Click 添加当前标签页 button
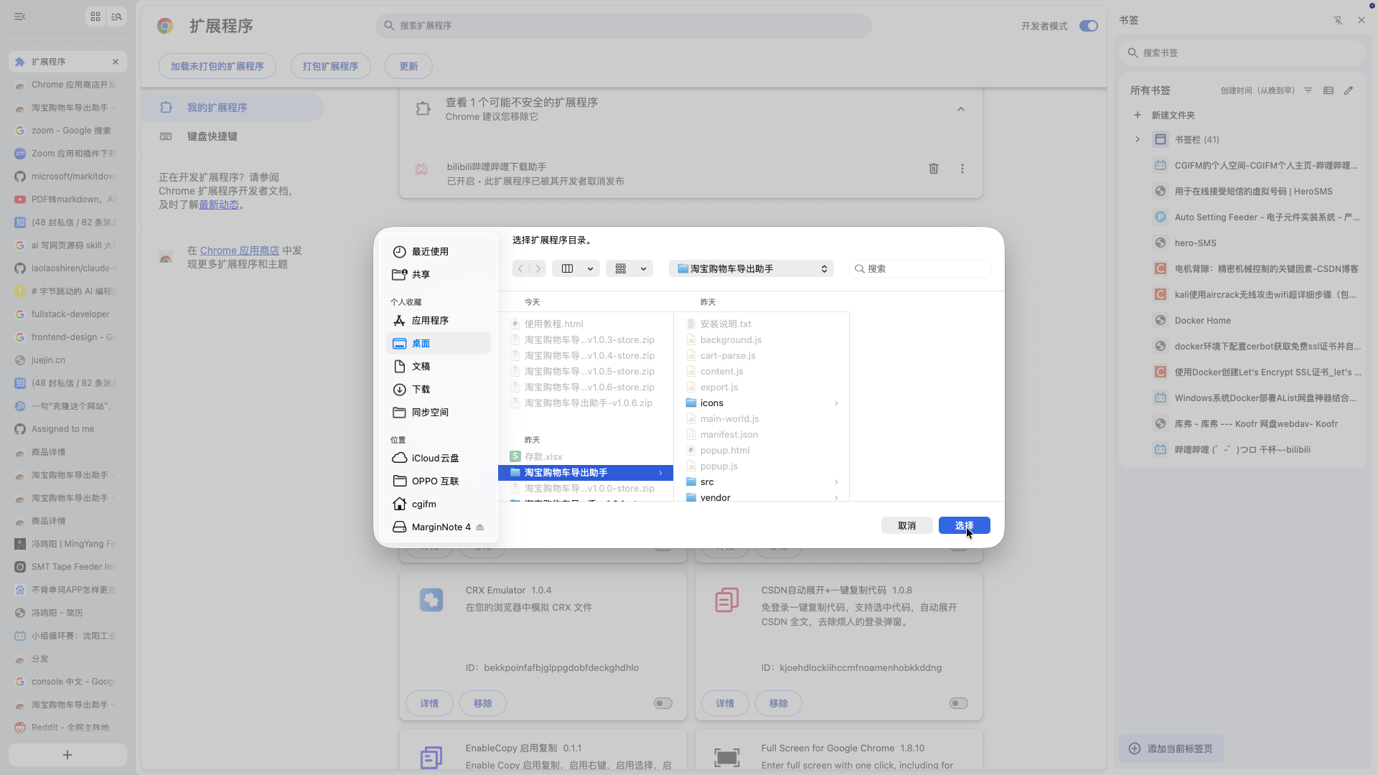This screenshot has width=1378, height=775. tap(1171, 748)
